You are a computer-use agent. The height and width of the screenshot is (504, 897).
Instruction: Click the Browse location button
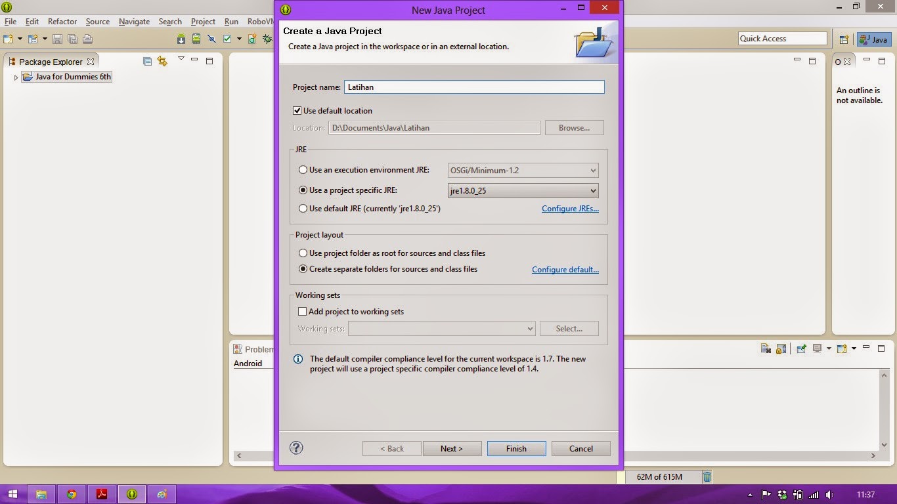coord(575,128)
